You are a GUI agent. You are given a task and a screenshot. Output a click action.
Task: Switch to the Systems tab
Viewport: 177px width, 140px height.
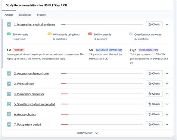[42, 15]
